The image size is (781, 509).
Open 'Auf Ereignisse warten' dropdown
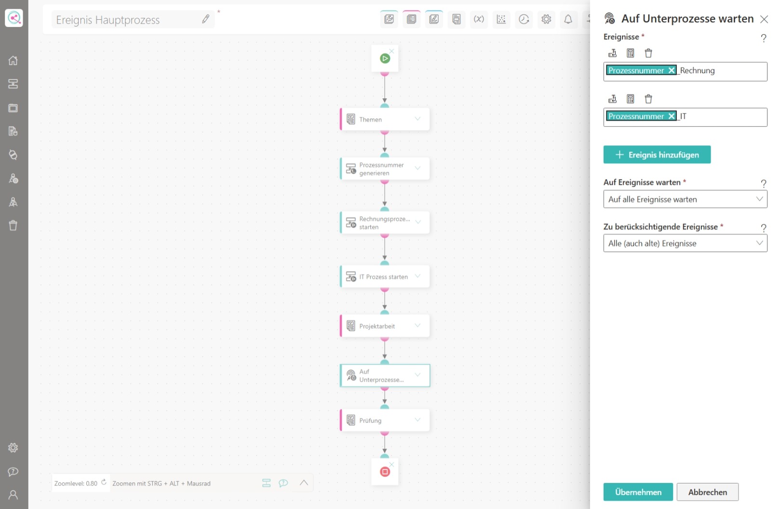(x=685, y=199)
